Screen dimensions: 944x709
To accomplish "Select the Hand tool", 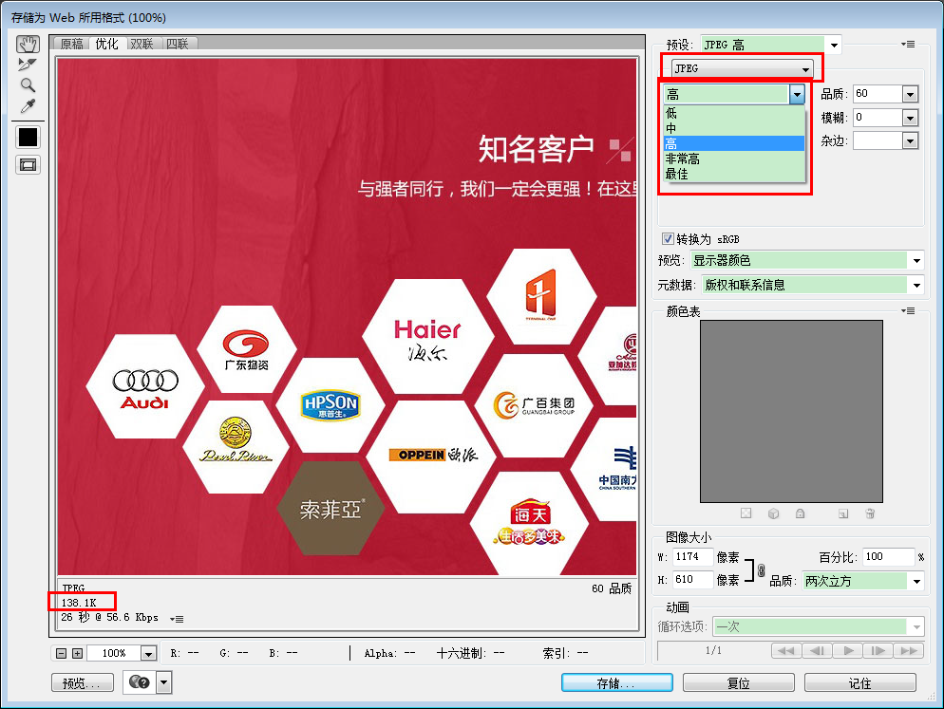I will click(28, 44).
